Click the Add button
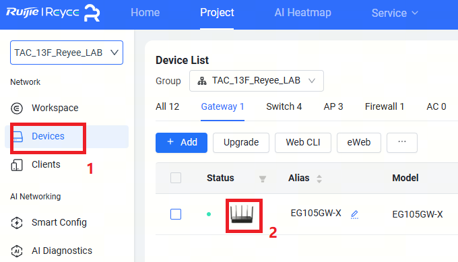Image resolution: width=458 pixels, height=262 pixels. (181, 143)
